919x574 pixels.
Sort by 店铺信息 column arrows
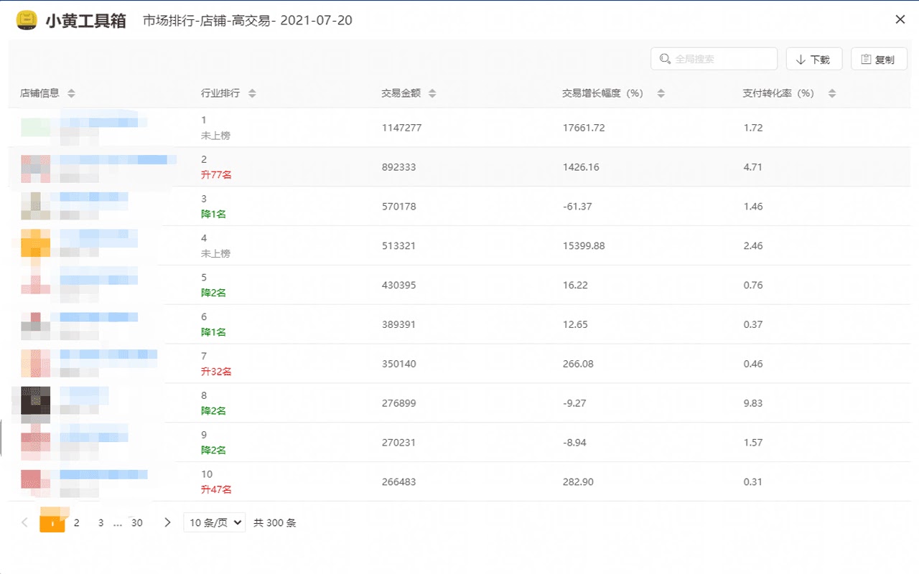(x=71, y=93)
